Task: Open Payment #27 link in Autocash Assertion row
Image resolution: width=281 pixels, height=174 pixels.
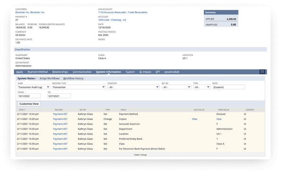Action: [60, 124]
